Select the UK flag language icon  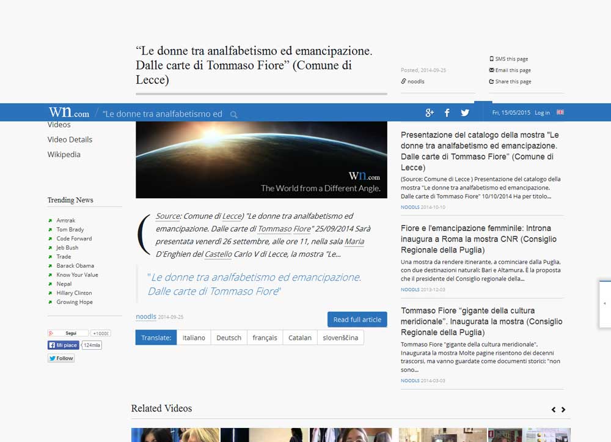tap(560, 112)
